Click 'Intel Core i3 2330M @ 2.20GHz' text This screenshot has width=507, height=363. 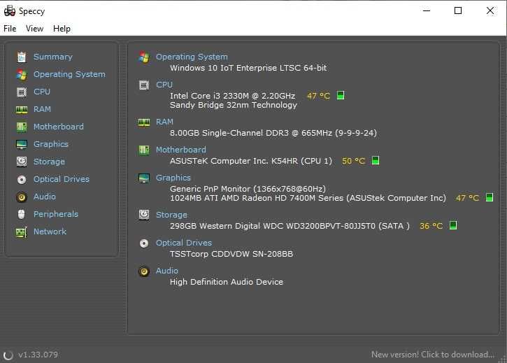[232, 96]
